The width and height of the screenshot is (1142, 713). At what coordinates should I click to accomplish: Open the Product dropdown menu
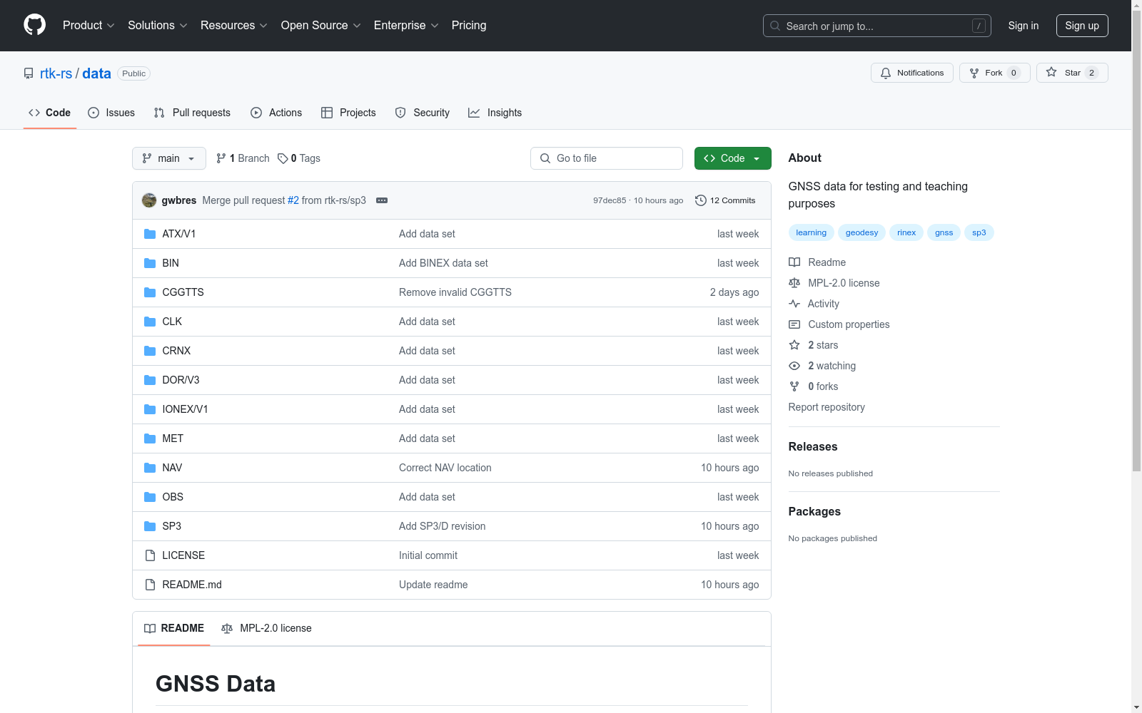[x=89, y=25]
